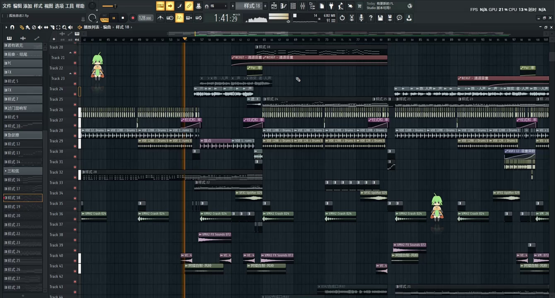Select the magnet snap icon in playlist toolbar
The image size is (555, 298).
coord(12,27)
